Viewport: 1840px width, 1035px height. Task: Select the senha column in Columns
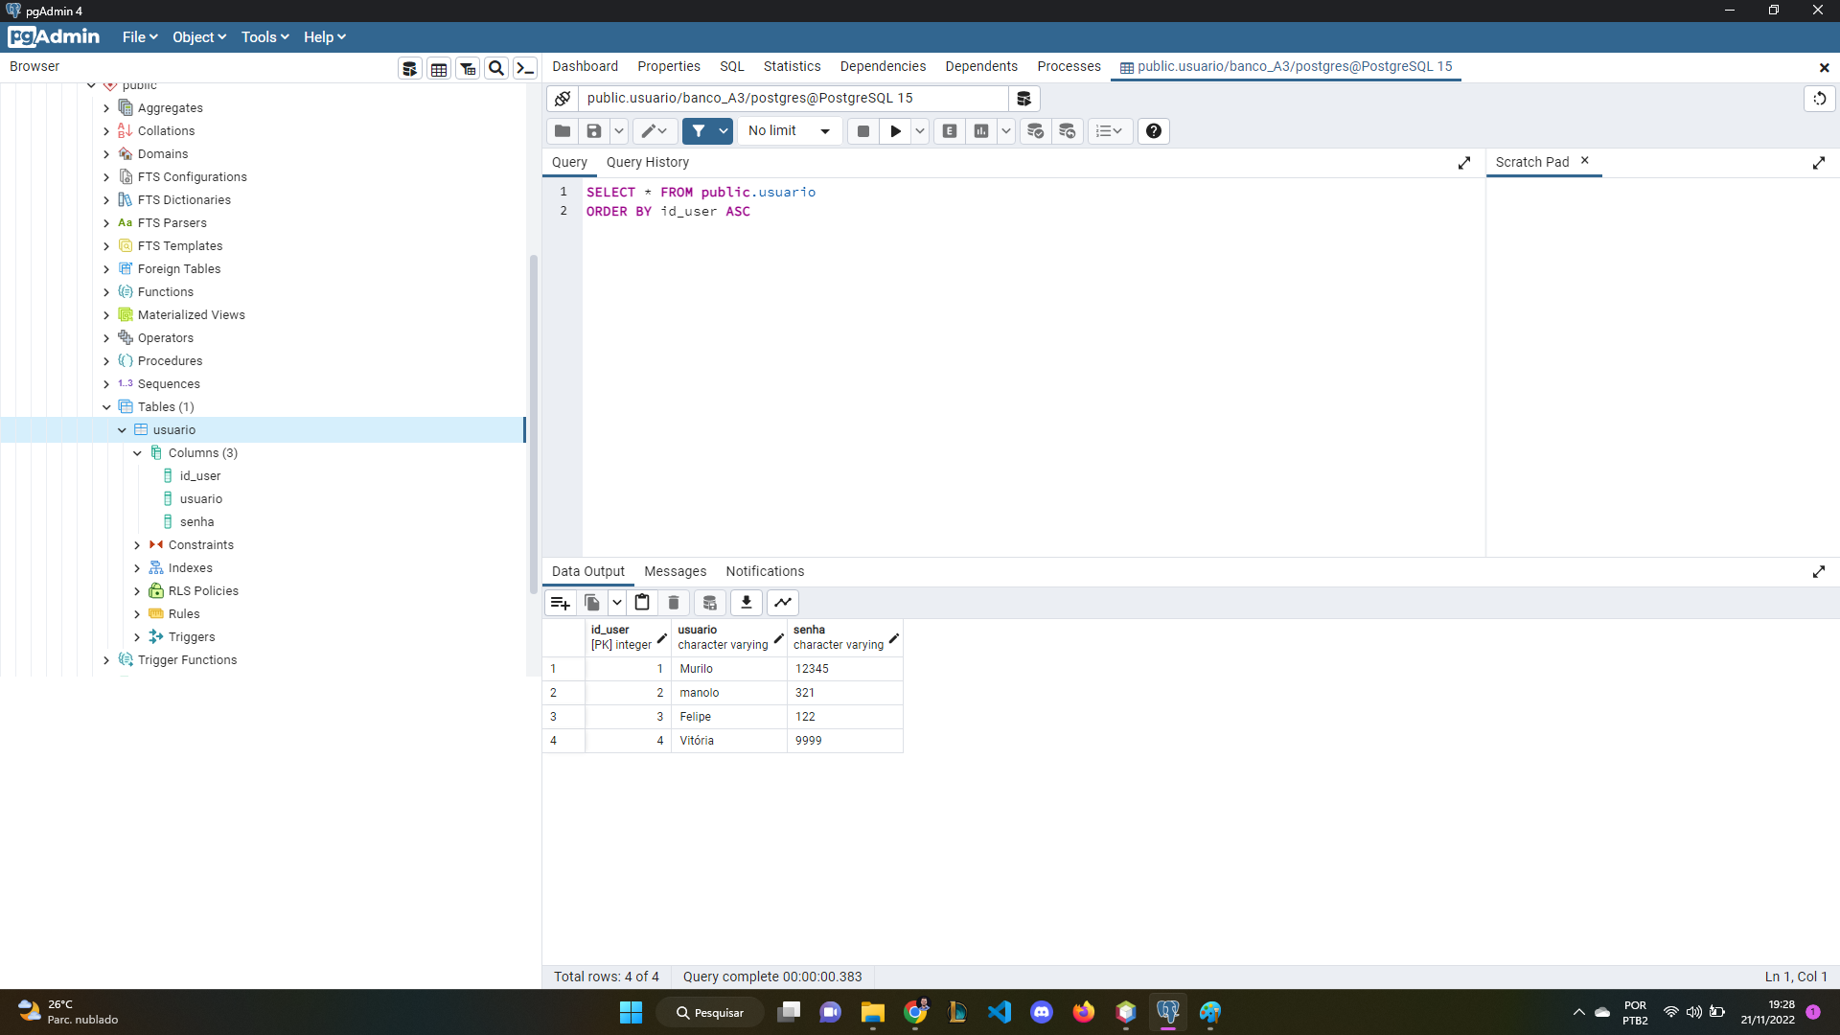tap(196, 521)
